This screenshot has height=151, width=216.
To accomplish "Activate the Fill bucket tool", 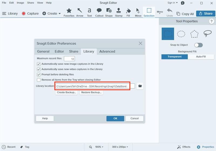I will click(129, 12).
